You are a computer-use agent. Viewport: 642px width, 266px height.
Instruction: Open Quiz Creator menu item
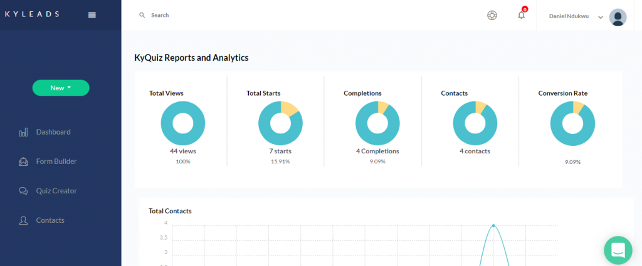click(56, 191)
